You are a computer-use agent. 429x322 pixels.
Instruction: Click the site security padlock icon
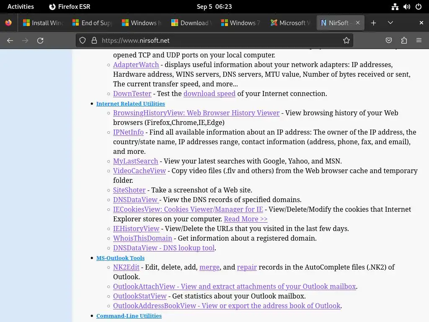click(x=94, y=41)
